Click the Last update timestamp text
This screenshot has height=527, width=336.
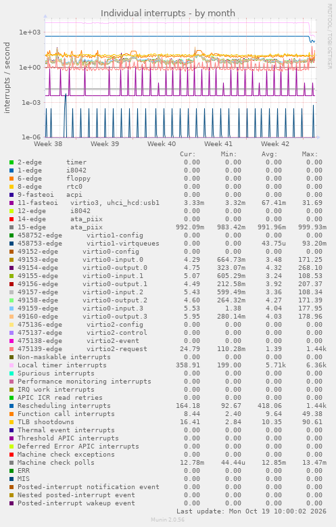pyautogui.click(x=251, y=511)
